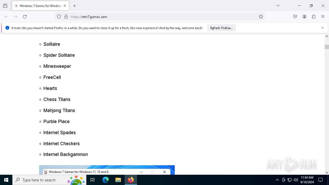
Task: Click the Spider Solitaire list item
Action: click(x=59, y=55)
